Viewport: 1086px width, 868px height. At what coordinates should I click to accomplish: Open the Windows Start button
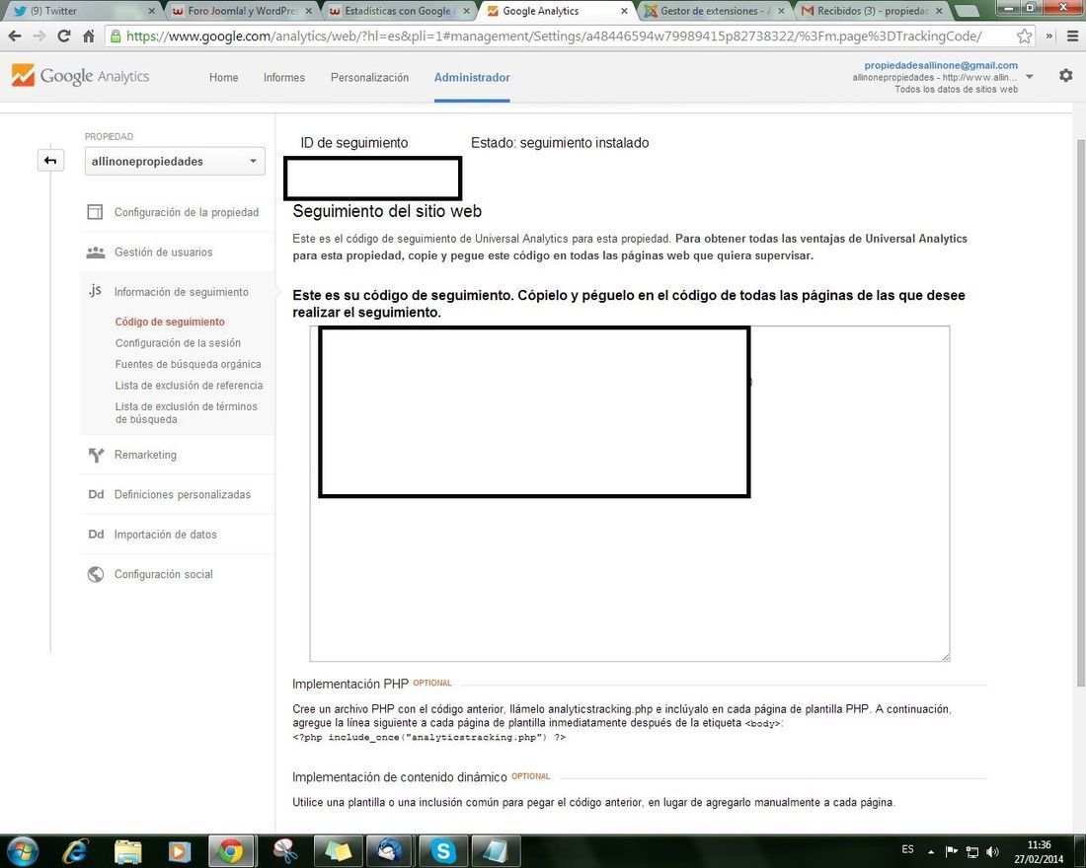pos(21,850)
